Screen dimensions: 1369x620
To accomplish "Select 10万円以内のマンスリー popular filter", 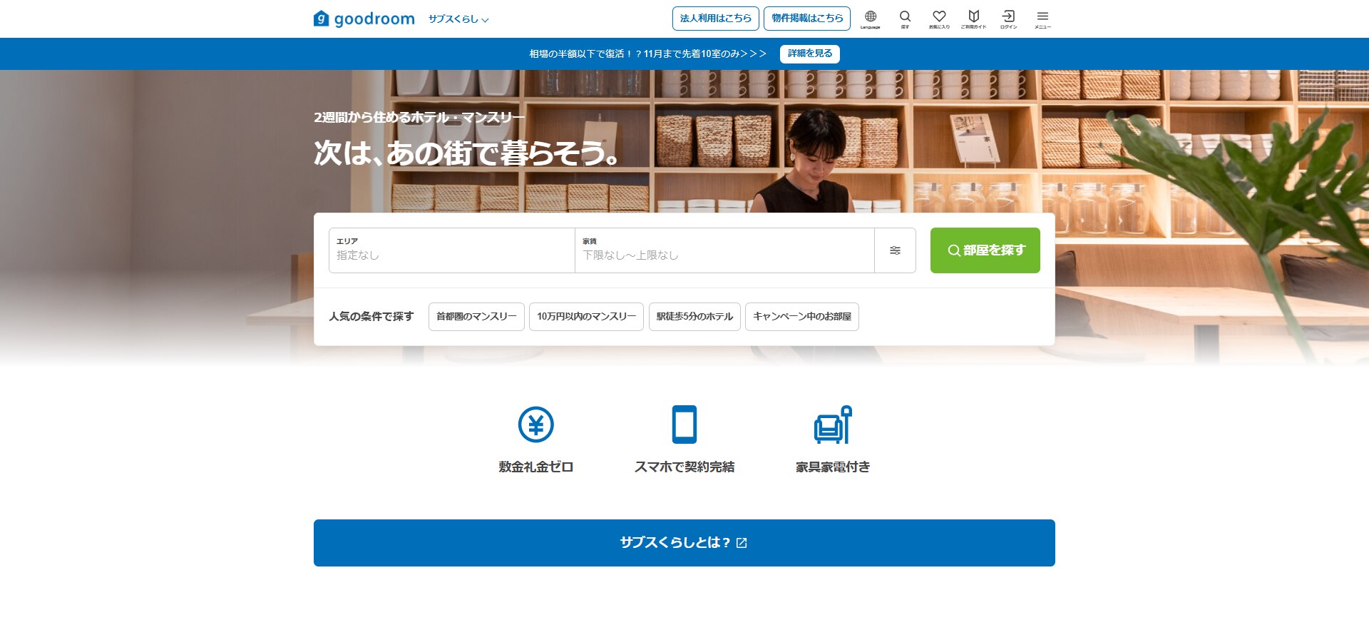I will coord(586,317).
